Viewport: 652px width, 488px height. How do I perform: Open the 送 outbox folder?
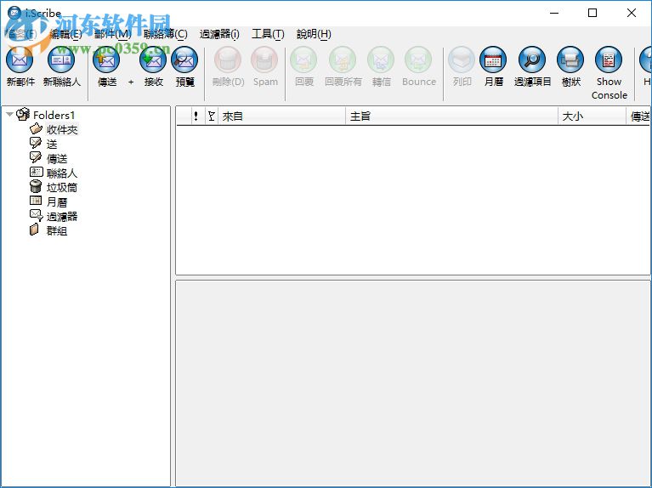pos(52,145)
